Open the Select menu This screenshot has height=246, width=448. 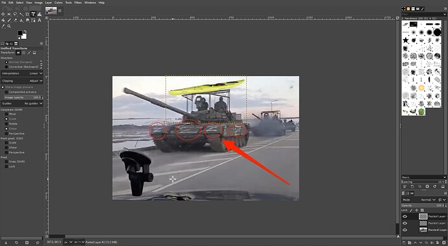[19, 3]
